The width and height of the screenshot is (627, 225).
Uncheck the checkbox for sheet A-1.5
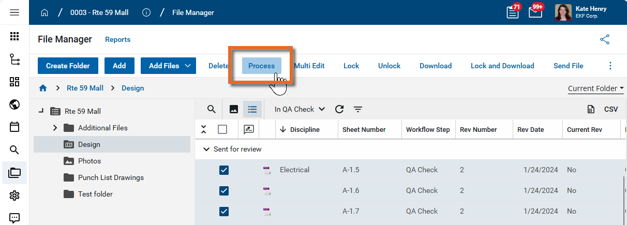click(223, 170)
